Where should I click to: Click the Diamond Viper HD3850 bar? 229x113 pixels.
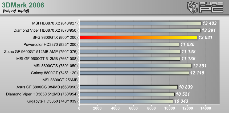pos(127,94)
